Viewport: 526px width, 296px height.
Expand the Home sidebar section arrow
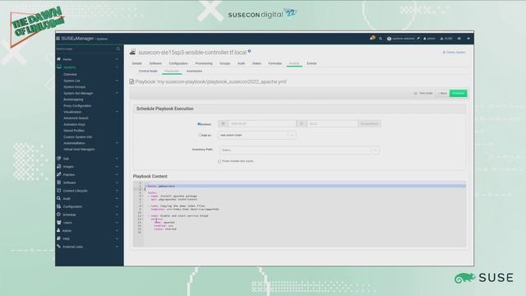[x=117, y=59]
